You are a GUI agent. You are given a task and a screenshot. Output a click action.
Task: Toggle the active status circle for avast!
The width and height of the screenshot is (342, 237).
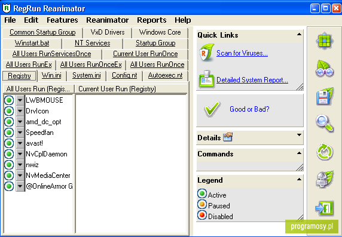tap(9, 143)
